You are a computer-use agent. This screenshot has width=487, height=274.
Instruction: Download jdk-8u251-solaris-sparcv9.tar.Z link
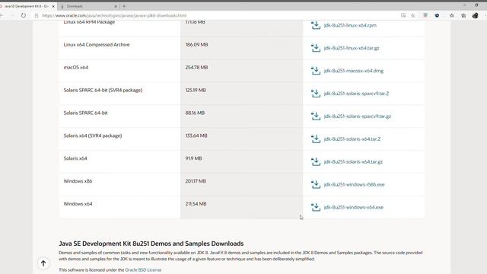click(x=356, y=93)
